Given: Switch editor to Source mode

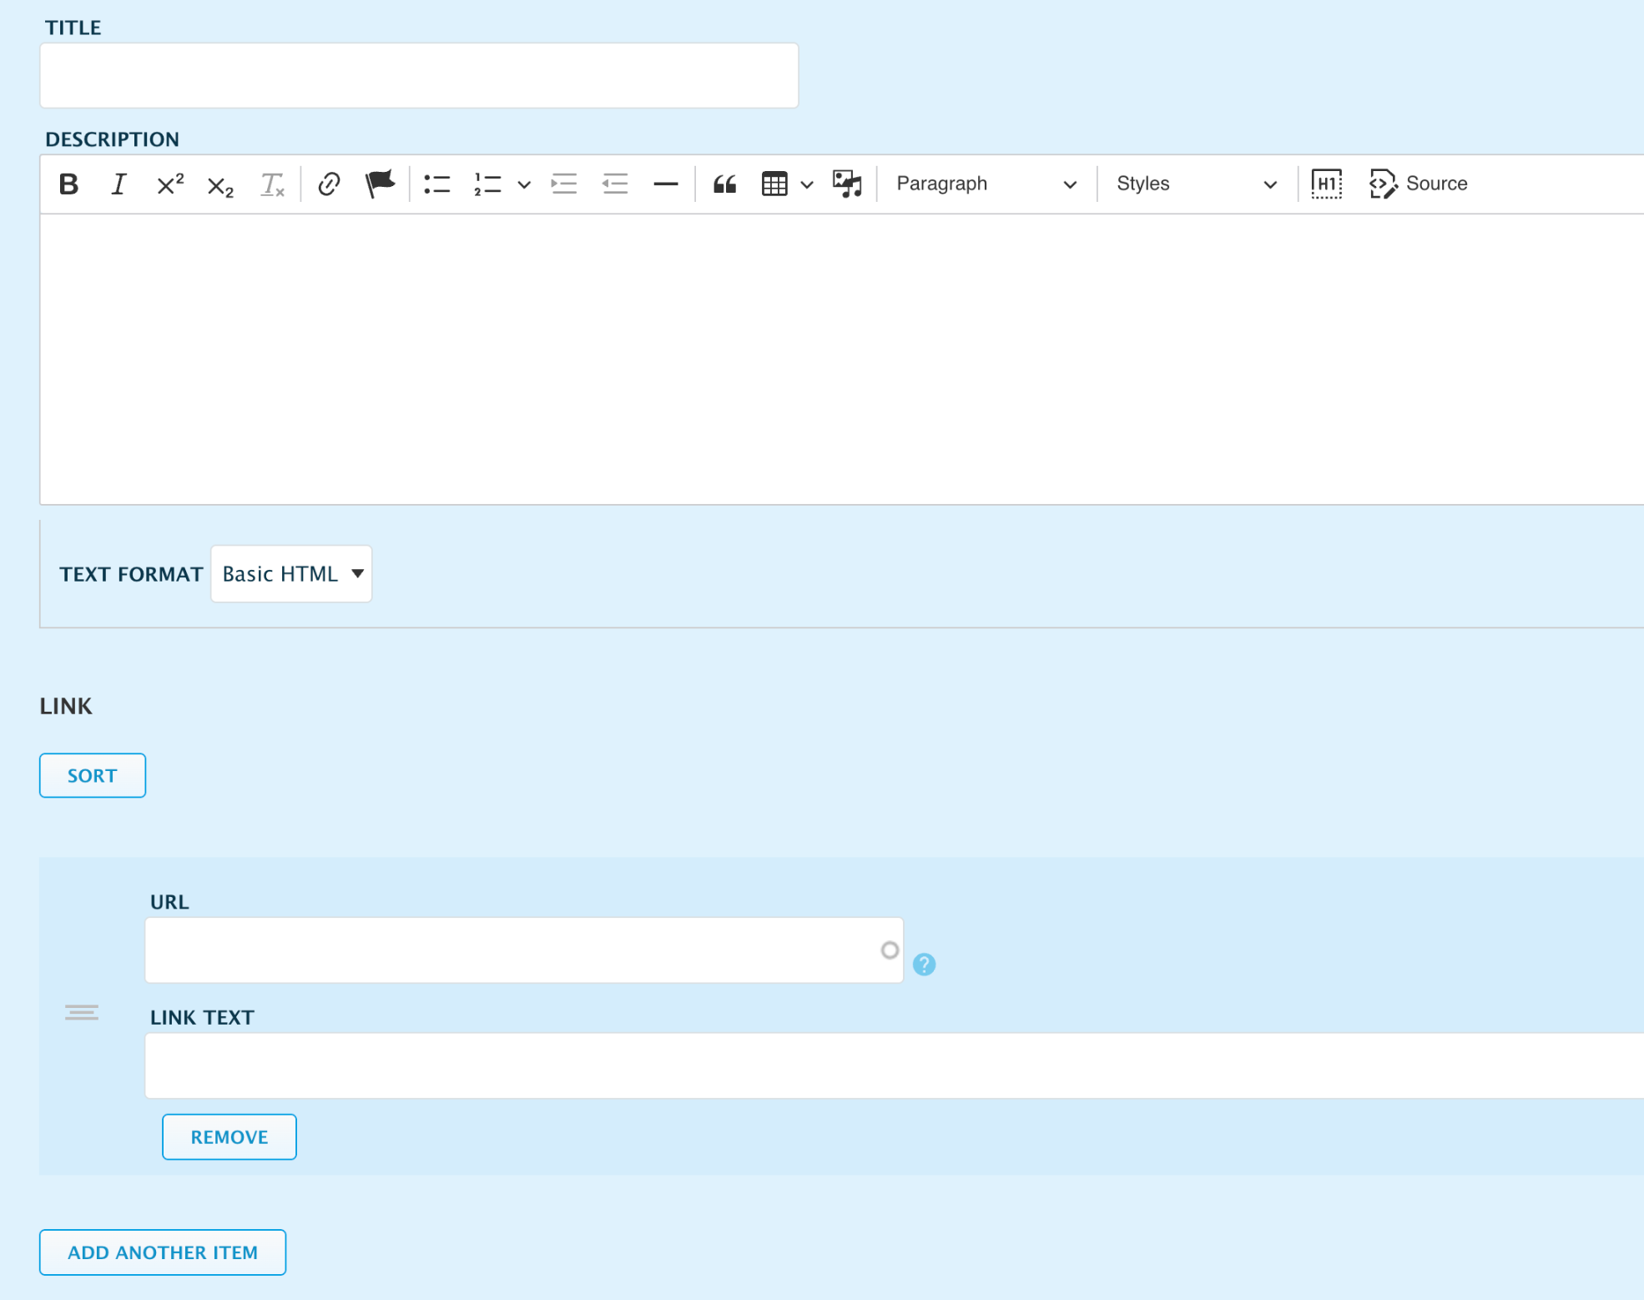Looking at the screenshot, I should click(x=1418, y=184).
